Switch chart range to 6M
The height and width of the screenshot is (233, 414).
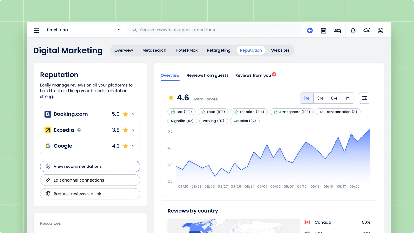pos(334,98)
